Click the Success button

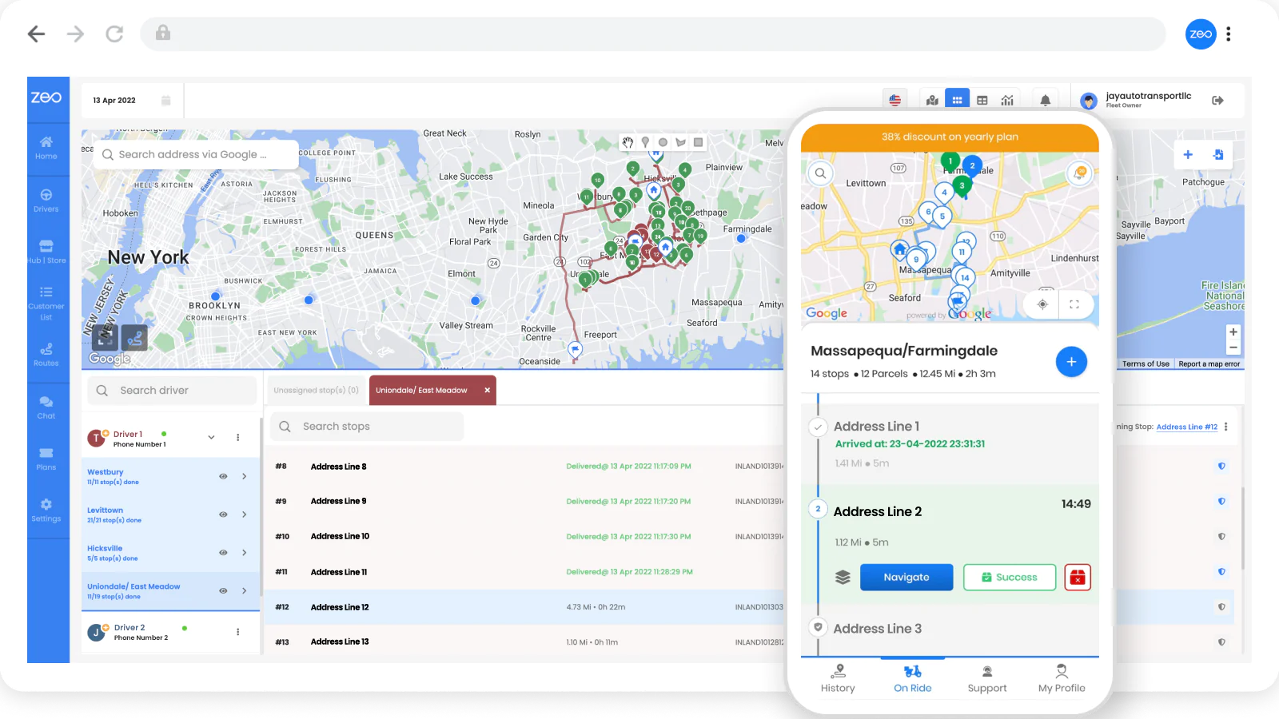pos(1010,577)
